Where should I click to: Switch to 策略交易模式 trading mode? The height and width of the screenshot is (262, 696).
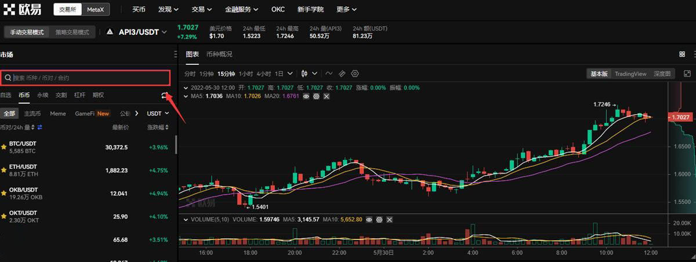[x=72, y=32]
